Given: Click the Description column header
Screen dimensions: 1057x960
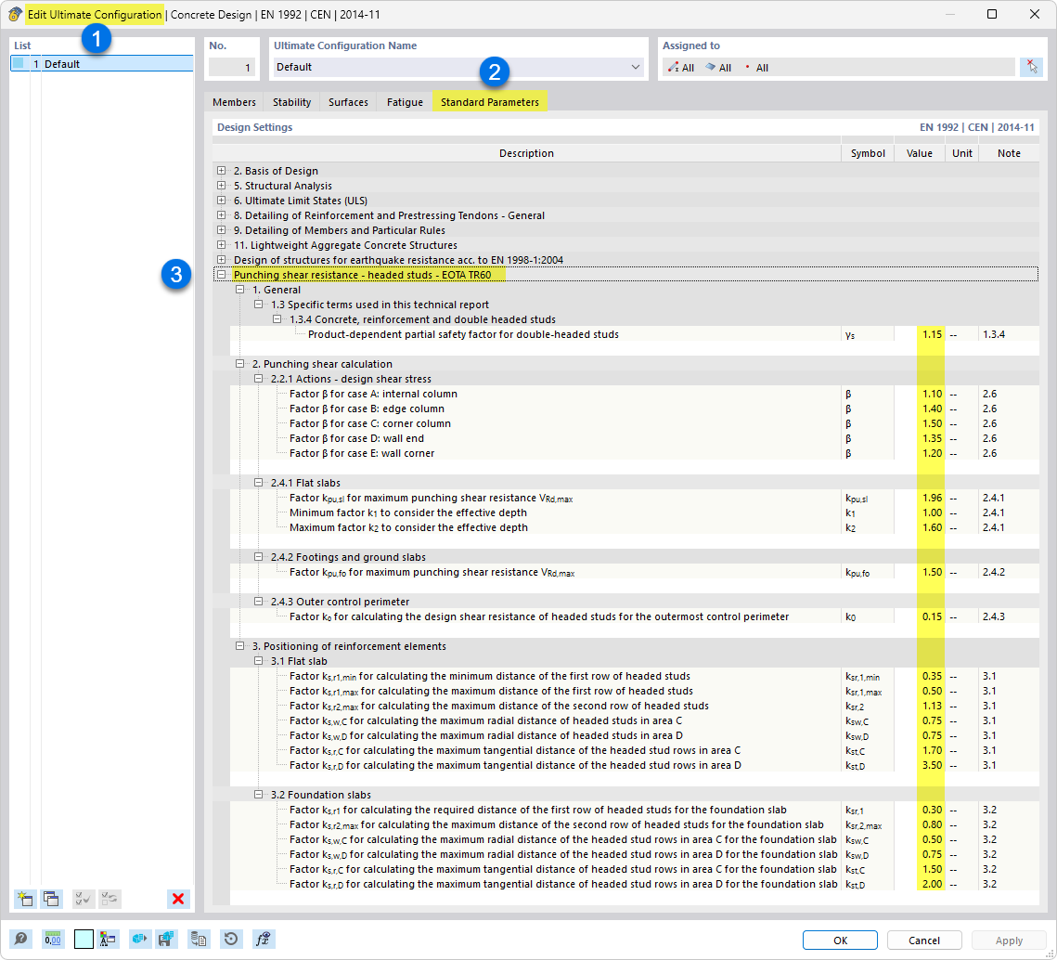Looking at the screenshot, I should (x=526, y=153).
